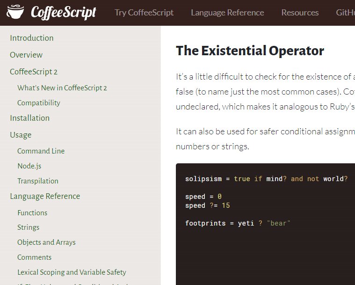Open Strings sidebar link
The height and width of the screenshot is (285, 355).
(29, 227)
